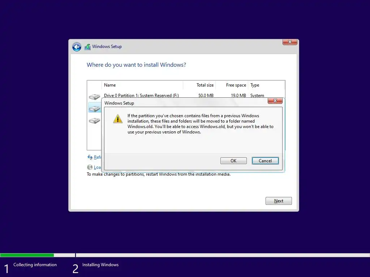Image resolution: width=370 pixels, height=277 pixels.
Task: Select the Drive 0 Partition 1 disk icon
Action: [94, 97]
